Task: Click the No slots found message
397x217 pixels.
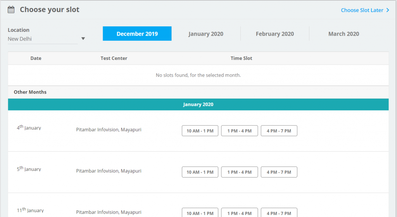Action: (x=198, y=75)
